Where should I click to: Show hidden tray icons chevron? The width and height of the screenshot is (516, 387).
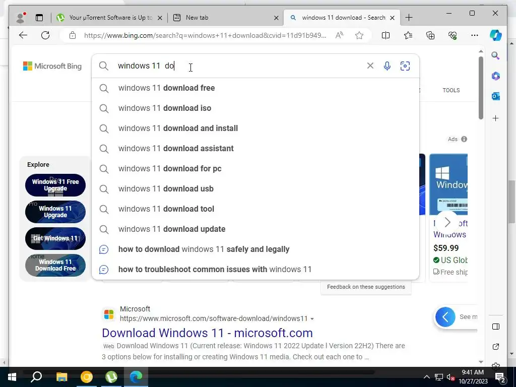(426, 377)
